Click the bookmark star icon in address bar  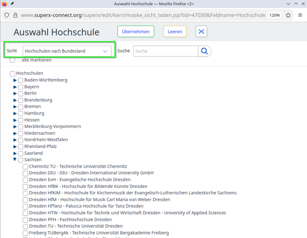[288, 15]
